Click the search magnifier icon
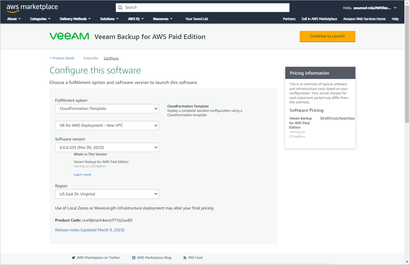The image size is (410, 265). [x=120, y=7]
